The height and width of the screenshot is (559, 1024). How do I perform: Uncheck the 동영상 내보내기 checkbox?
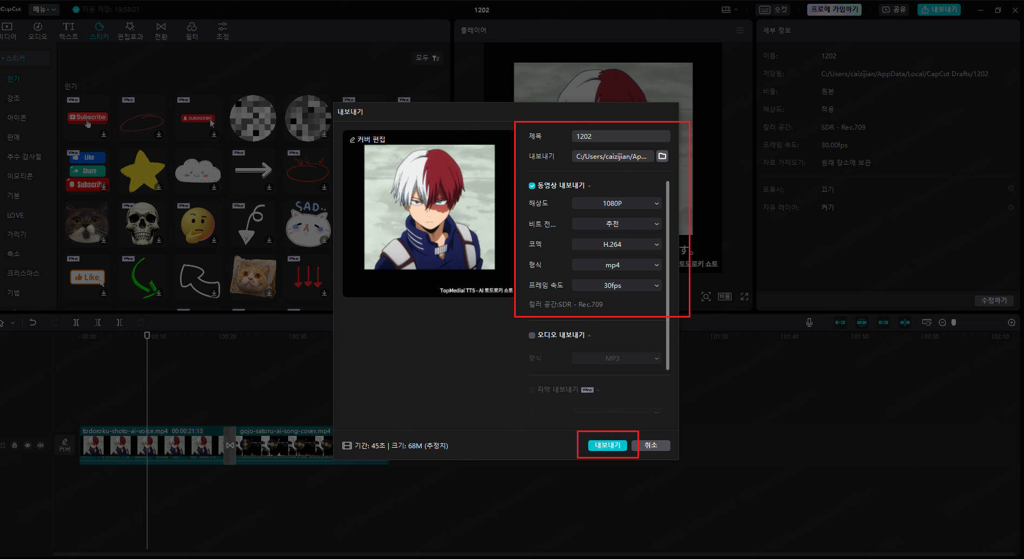coord(531,186)
